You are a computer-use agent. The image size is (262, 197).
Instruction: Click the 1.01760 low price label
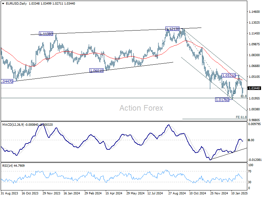[222, 99]
